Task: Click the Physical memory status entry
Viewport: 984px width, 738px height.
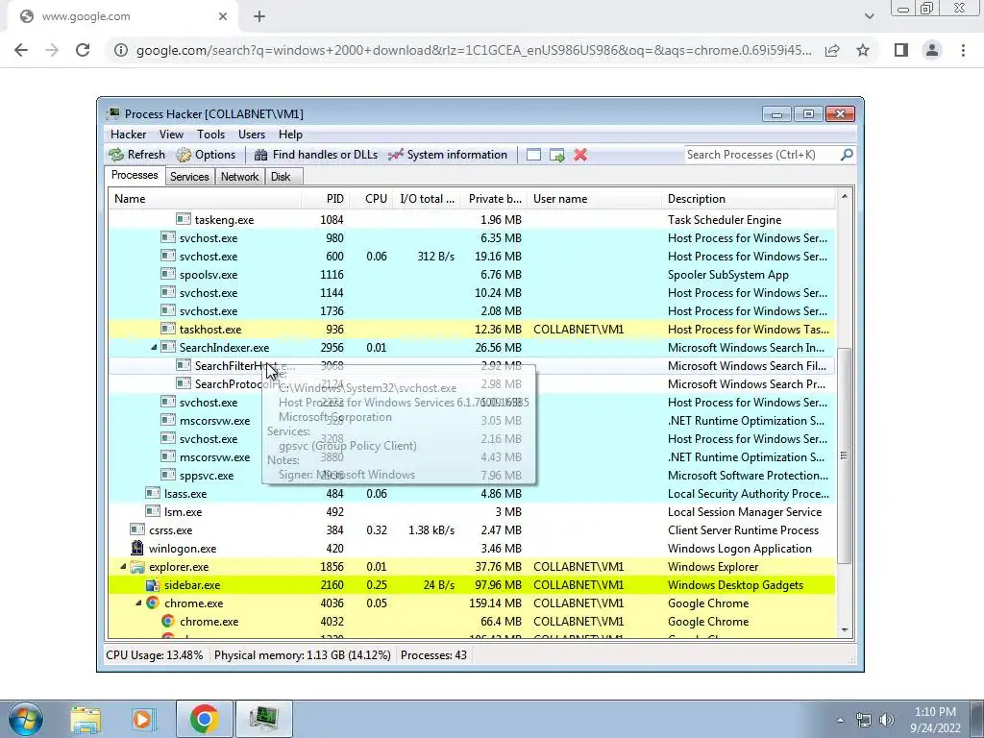Action: (x=303, y=655)
